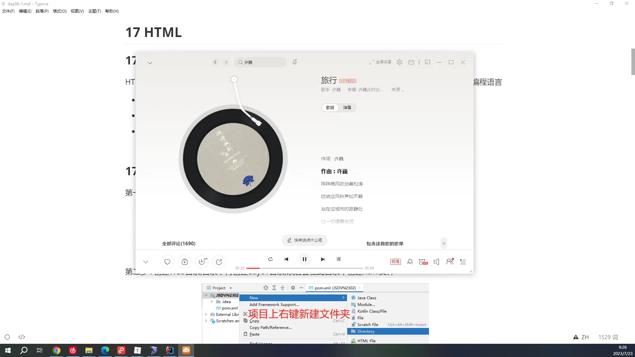Expand the External Libraries tree node

coord(206,314)
